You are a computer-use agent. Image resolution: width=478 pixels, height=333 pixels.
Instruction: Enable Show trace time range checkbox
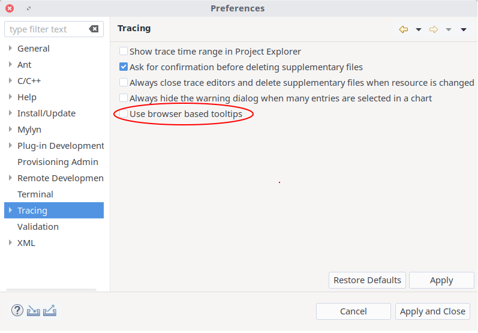tap(124, 52)
